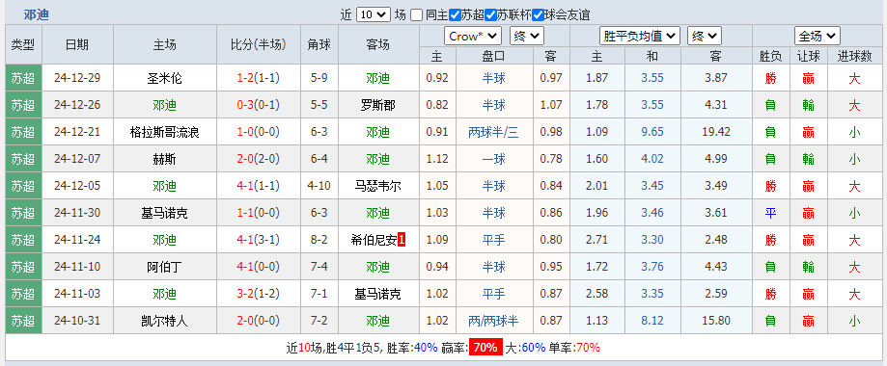Image resolution: width=887 pixels, height=366 pixels.
Task: Click away odds 19.42
Action: (x=716, y=132)
